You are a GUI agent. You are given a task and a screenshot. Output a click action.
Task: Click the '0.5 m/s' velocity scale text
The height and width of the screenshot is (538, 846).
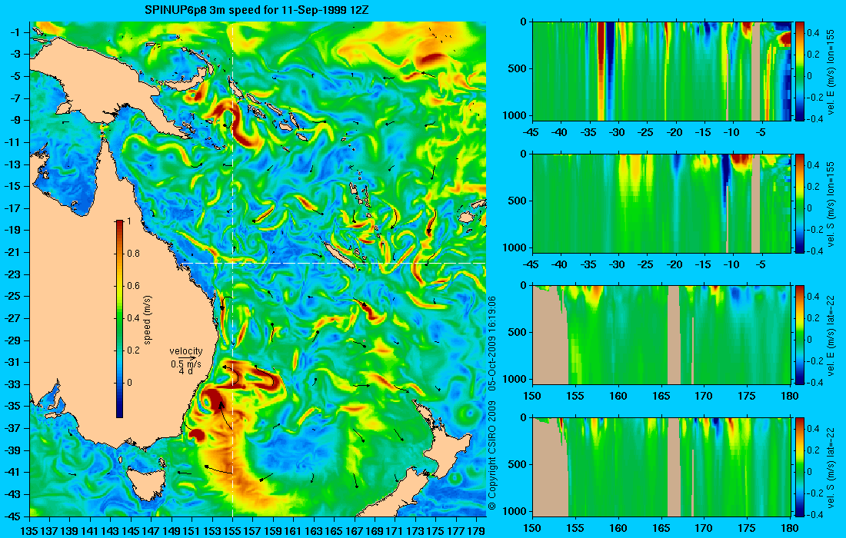(x=185, y=364)
